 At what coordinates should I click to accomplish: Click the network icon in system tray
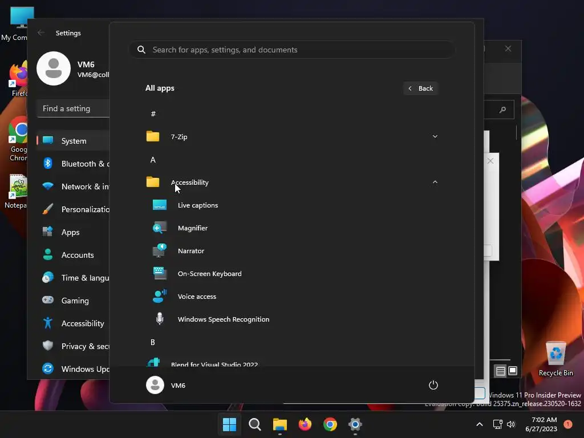pyautogui.click(x=497, y=424)
